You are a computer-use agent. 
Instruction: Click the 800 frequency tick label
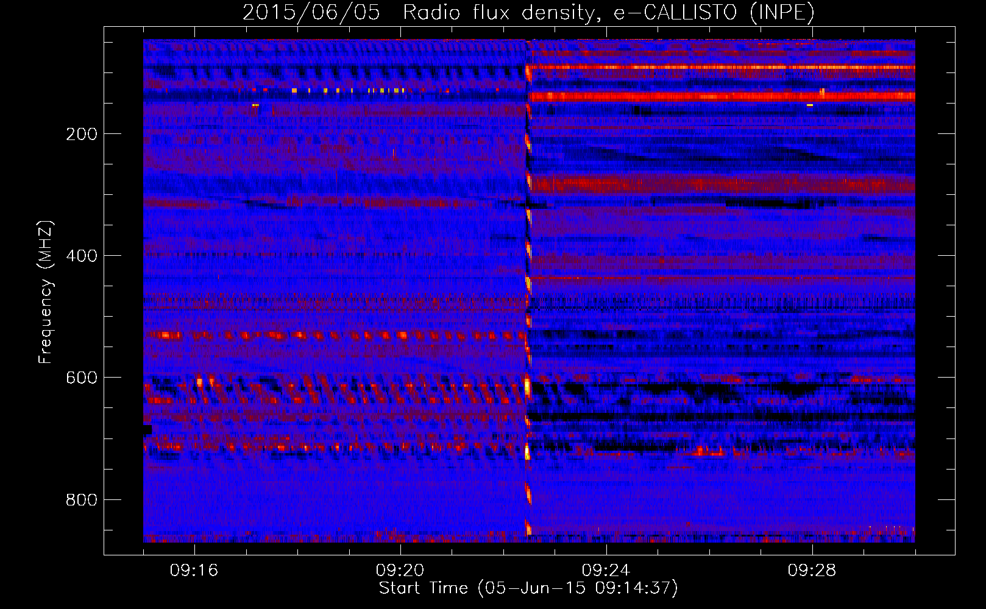[82, 500]
